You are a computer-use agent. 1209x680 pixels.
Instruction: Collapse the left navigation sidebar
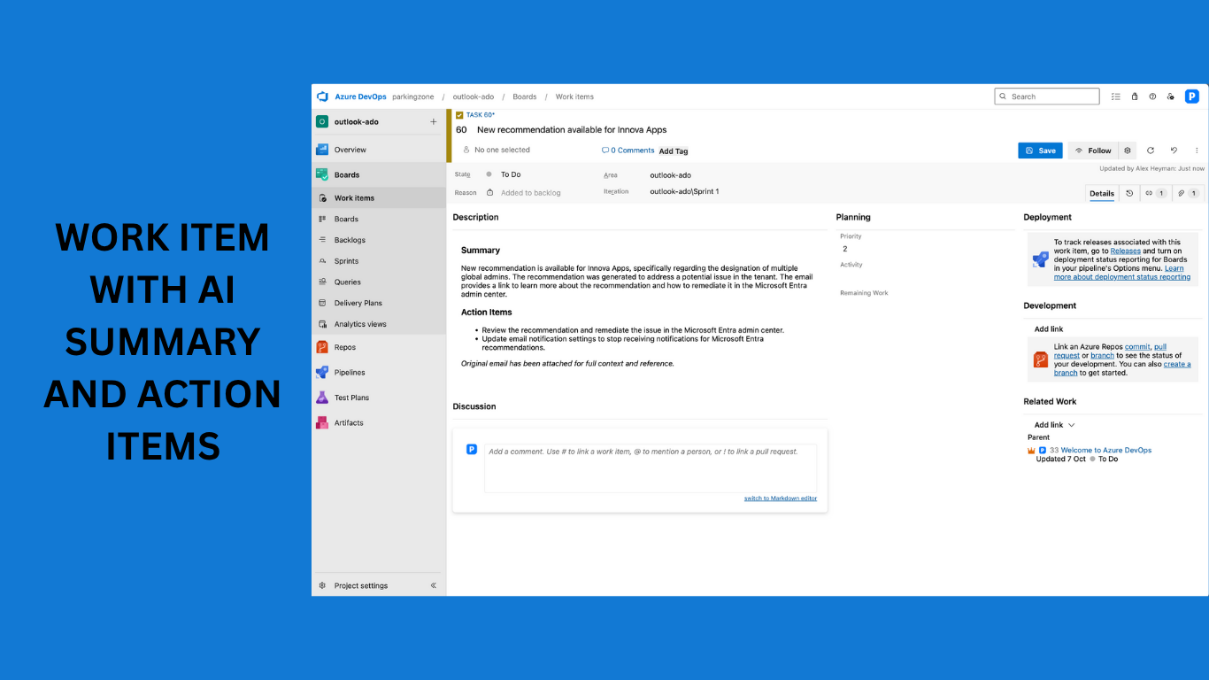[433, 585]
